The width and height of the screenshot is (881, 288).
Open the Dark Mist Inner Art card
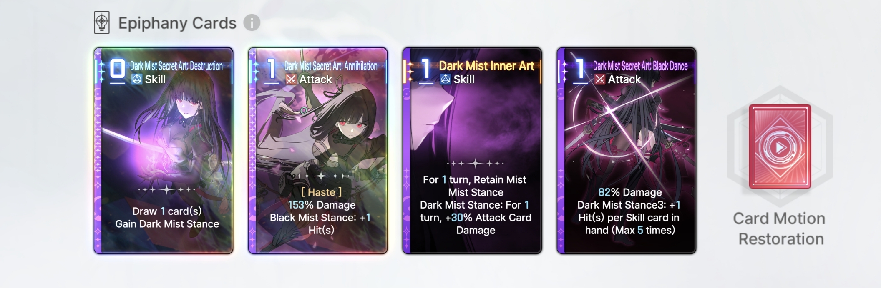click(472, 151)
